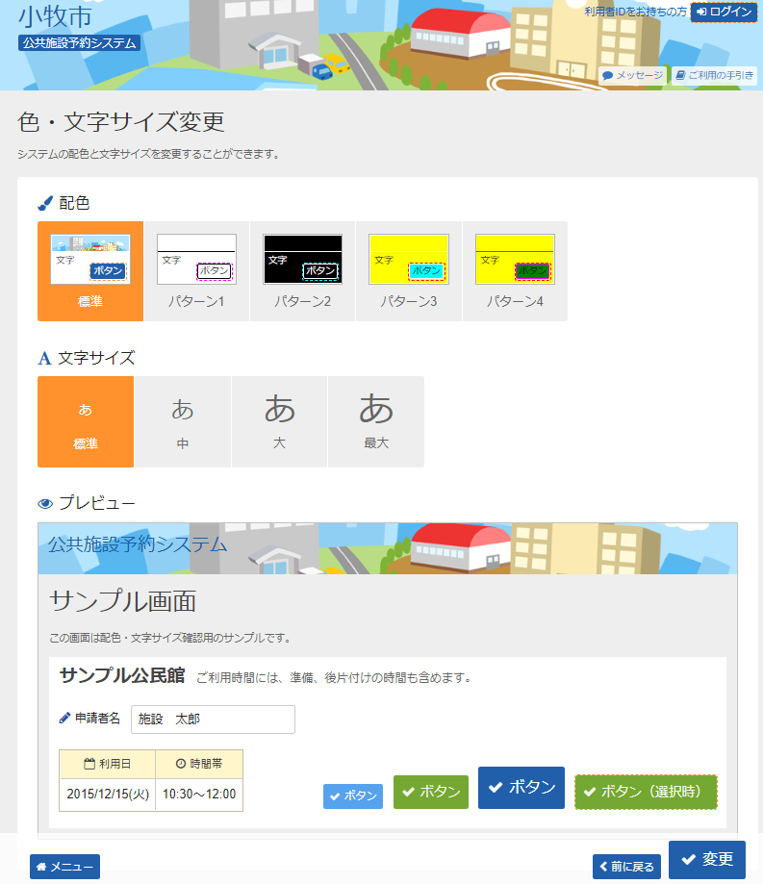Click the 10:30～12:00 time cell
The width and height of the screenshot is (763, 884).
coord(199,795)
